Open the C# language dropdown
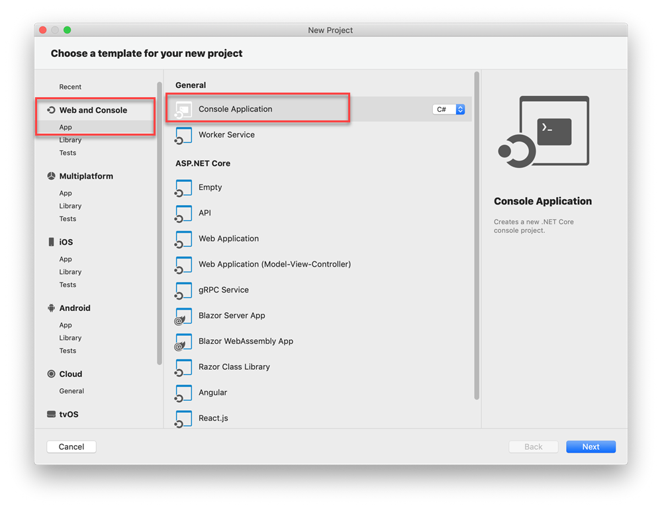The height and width of the screenshot is (510, 662). pyautogui.click(x=449, y=110)
